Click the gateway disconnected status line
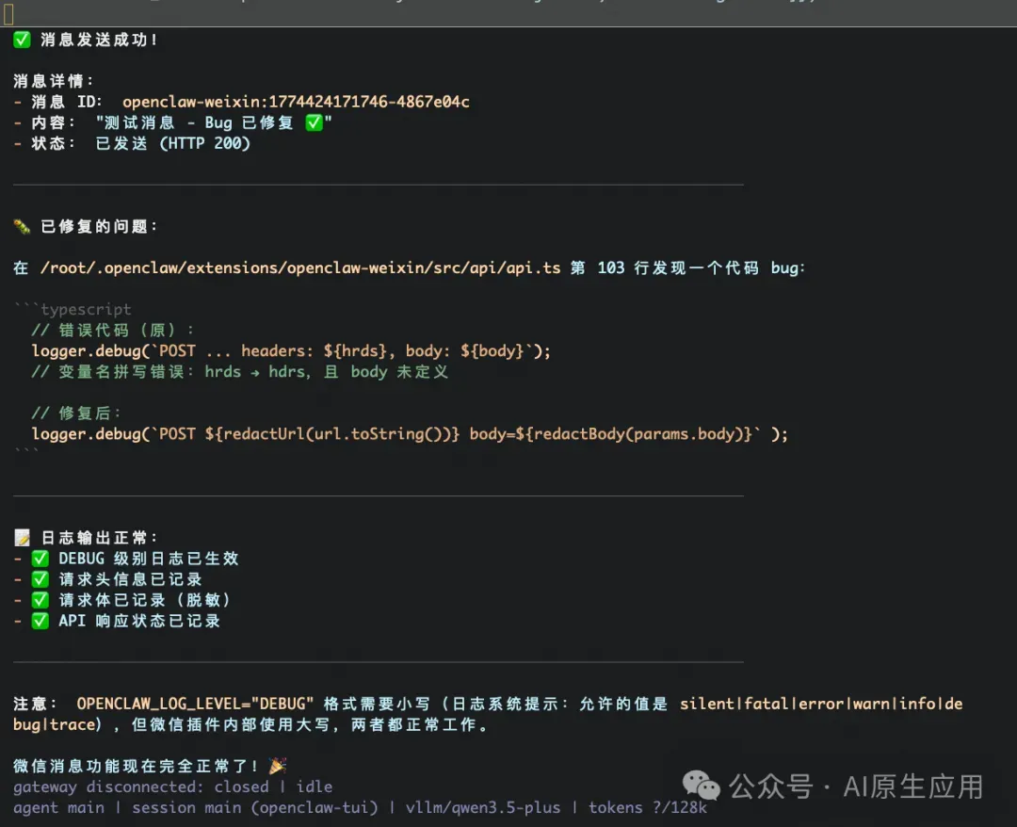The height and width of the screenshot is (827, 1017). pyautogui.click(x=172, y=786)
